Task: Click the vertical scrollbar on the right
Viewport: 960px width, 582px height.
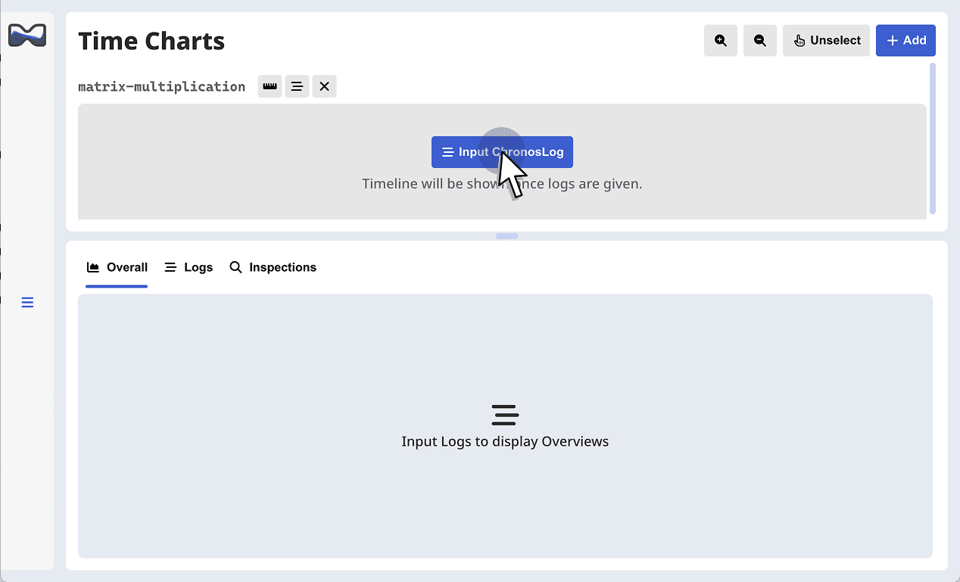Action: click(x=932, y=136)
